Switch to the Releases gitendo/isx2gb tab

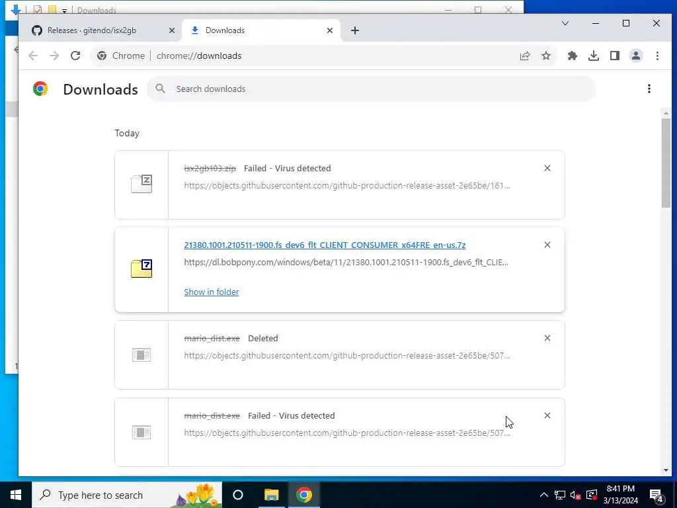point(99,30)
